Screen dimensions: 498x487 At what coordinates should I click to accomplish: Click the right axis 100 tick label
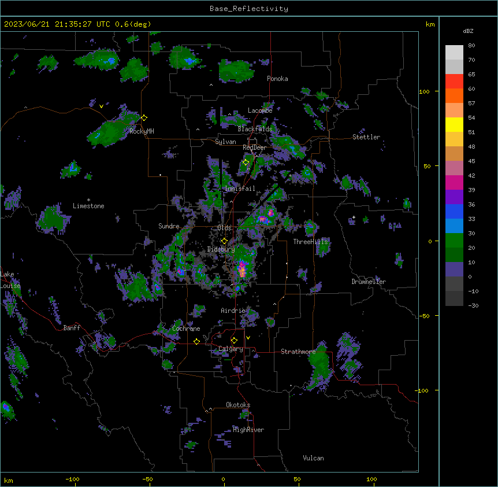point(424,91)
